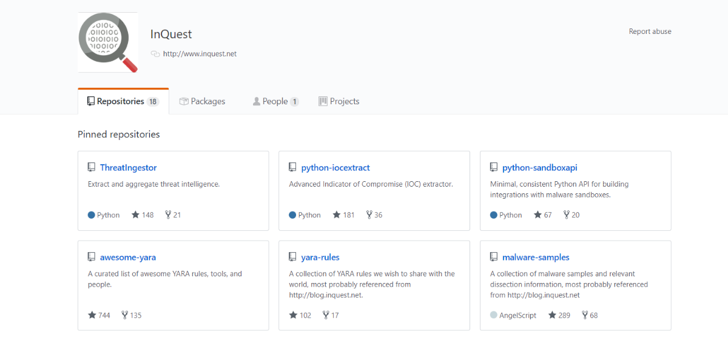Switch to the Packages tab
Image resolution: width=728 pixels, height=346 pixels.
tap(202, 101)
